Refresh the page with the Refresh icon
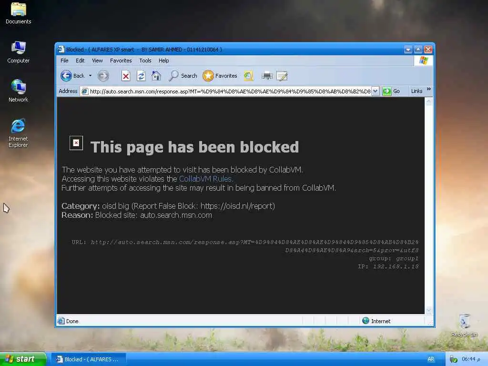This screenshot has width=488, height=366. coord(141,76)
